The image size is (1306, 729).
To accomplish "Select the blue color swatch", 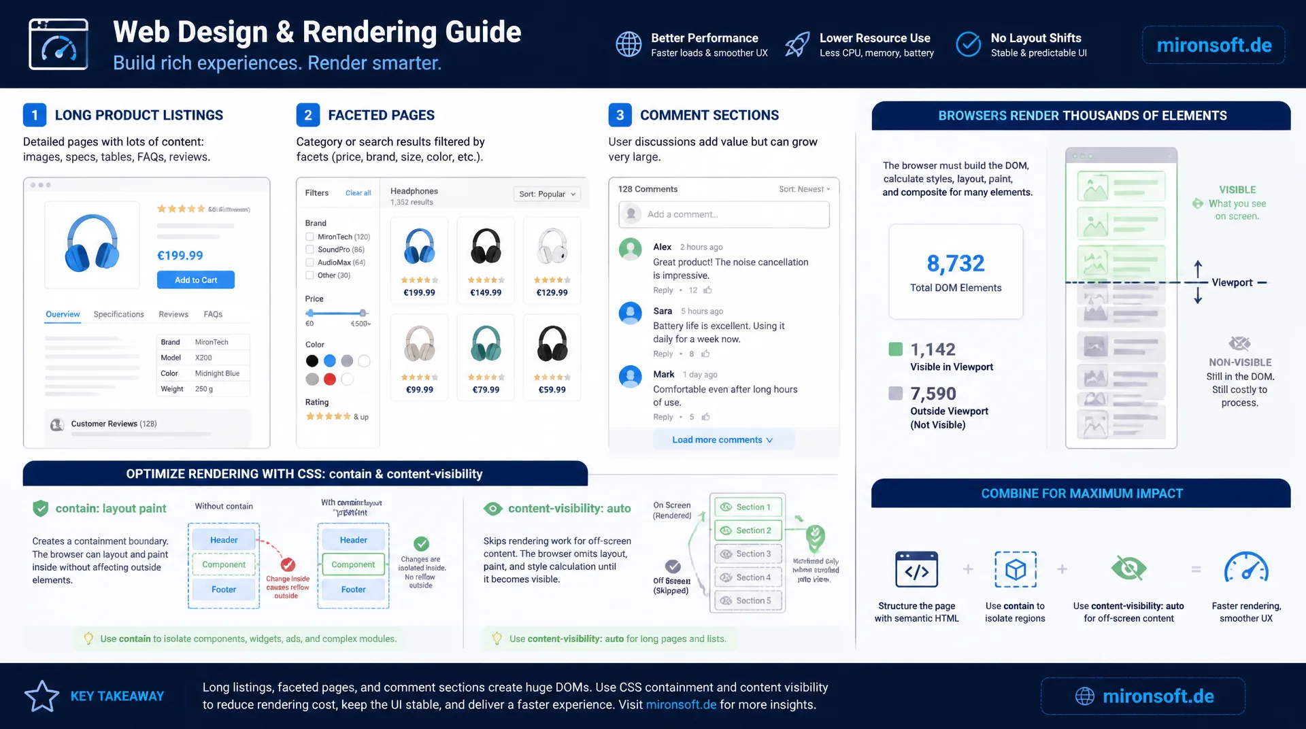I will coord(330,361).
